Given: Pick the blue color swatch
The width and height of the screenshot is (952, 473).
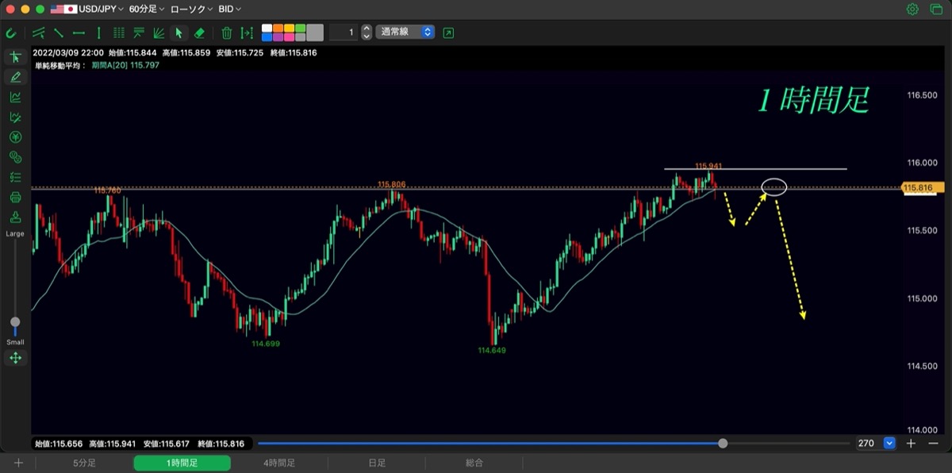Looking at the screenshot, I should point(267,37).
